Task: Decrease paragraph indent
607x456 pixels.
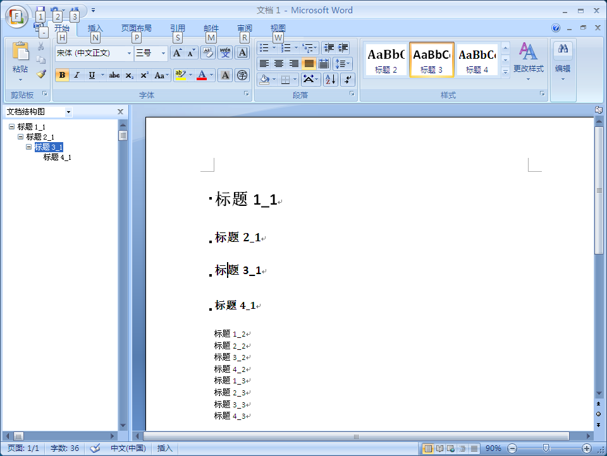Action: tap(329, 48)
